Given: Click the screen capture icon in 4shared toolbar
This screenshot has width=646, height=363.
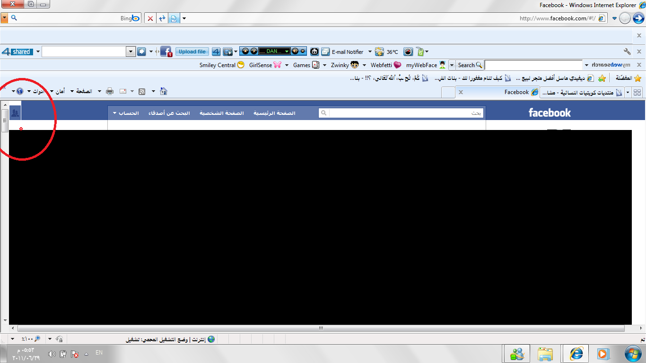Looking at the screenshot, I should (x=228, y=52).
